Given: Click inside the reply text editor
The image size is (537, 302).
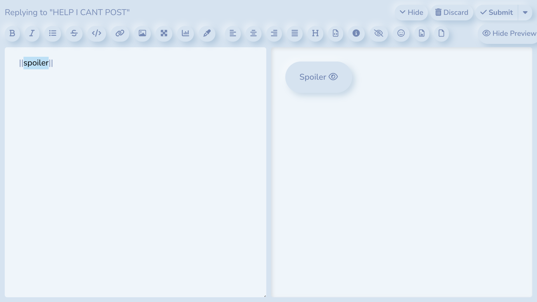Looking at the screenshot, I should pos(135,172).
